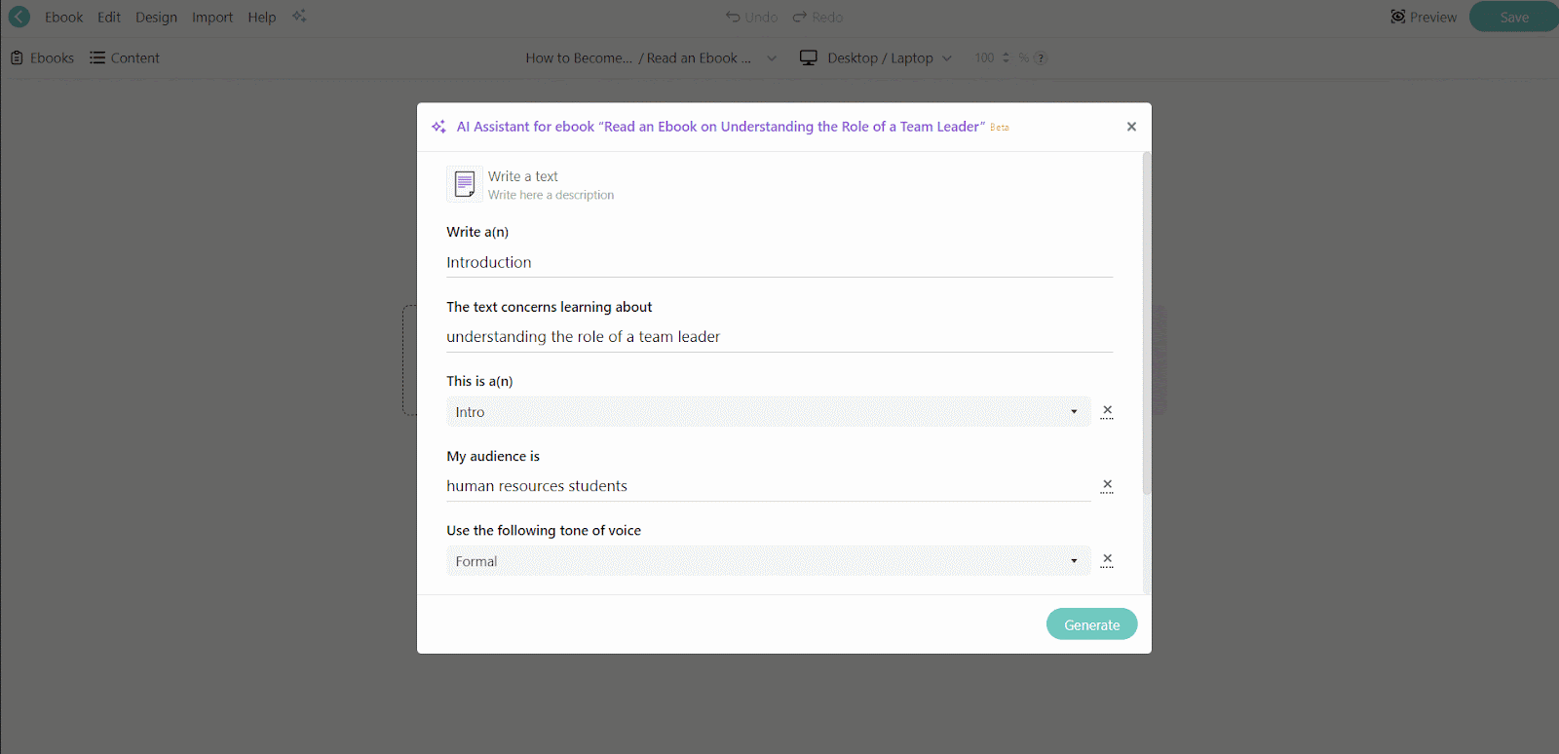This screenshot has width=1559, height=754.
Task: Open the Import menu
Action: (x=212, y=18)
